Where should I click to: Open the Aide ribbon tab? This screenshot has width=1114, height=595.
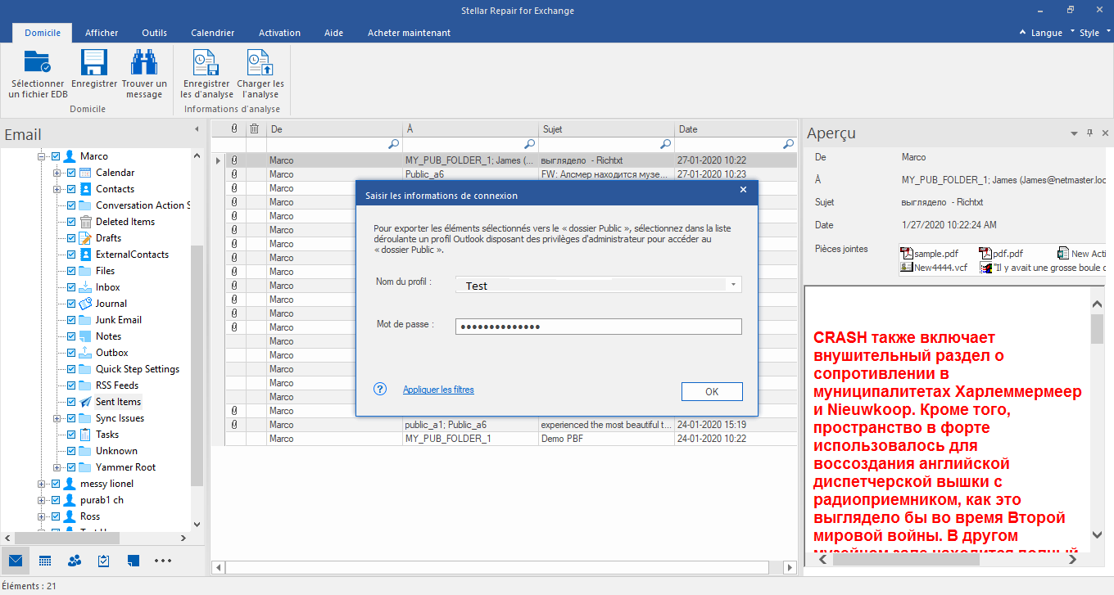[333, 33]
